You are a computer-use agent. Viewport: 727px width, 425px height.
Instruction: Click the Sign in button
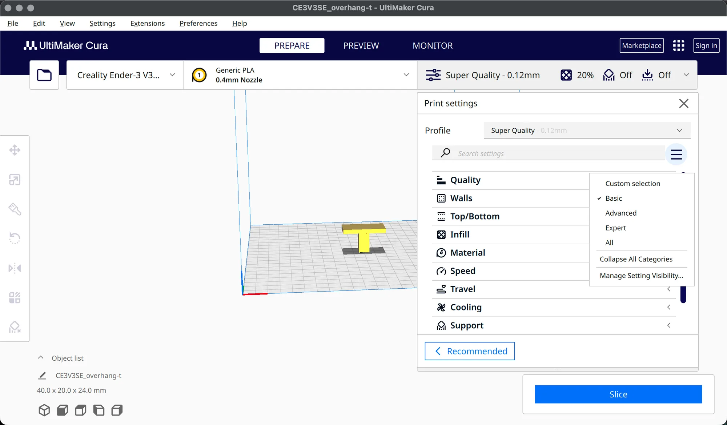(x=706, y=45)
